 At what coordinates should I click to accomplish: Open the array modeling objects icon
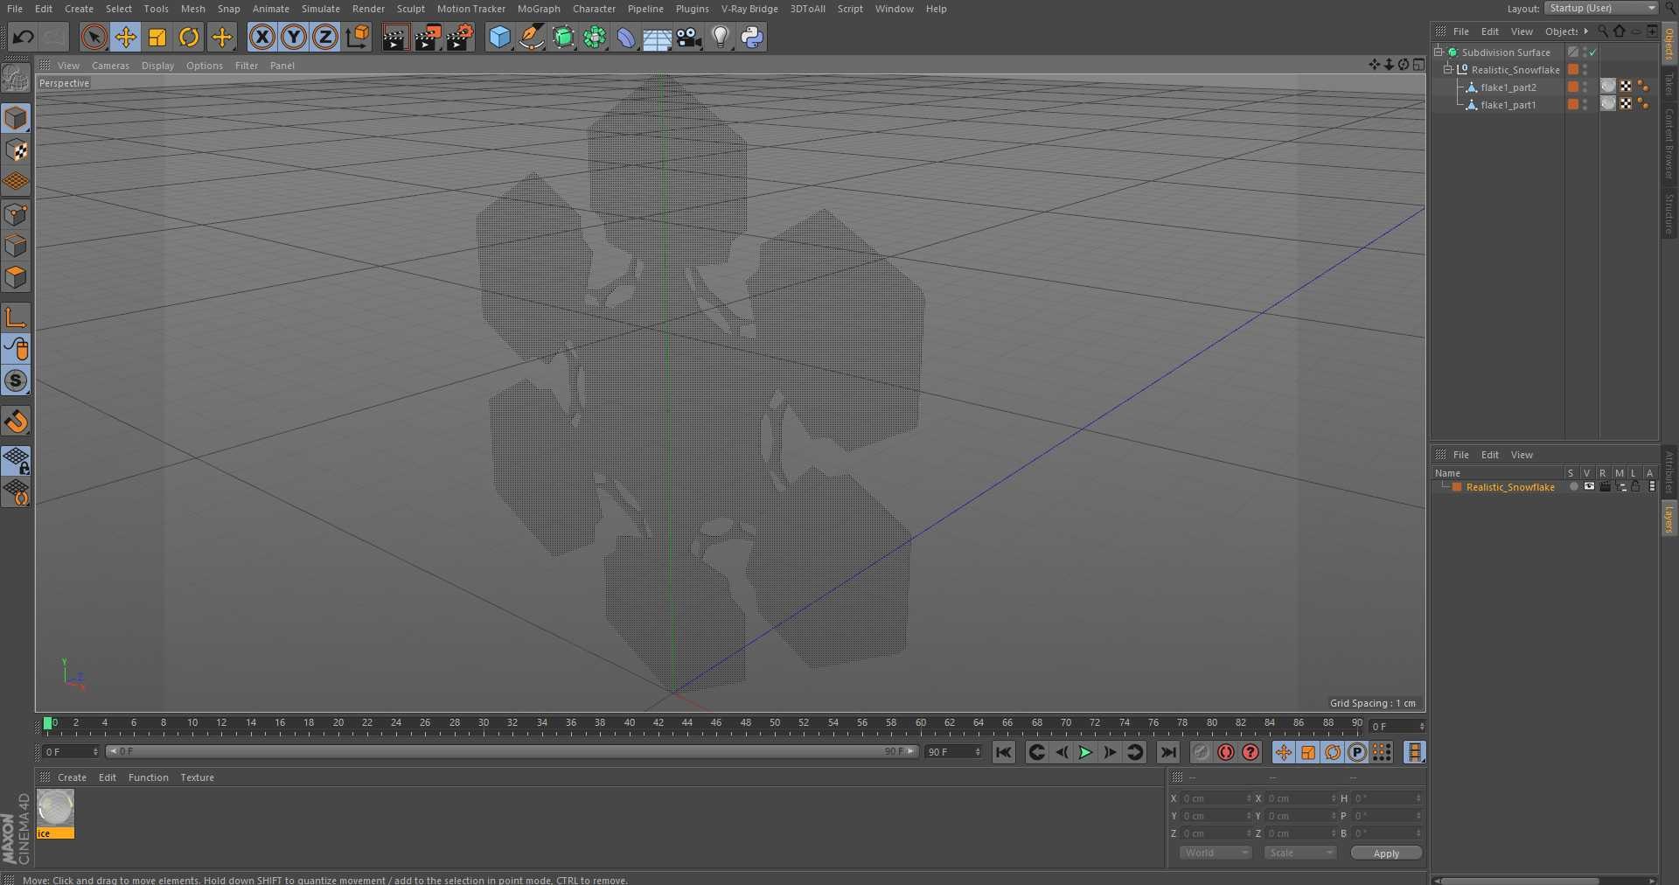coord(595,37)
